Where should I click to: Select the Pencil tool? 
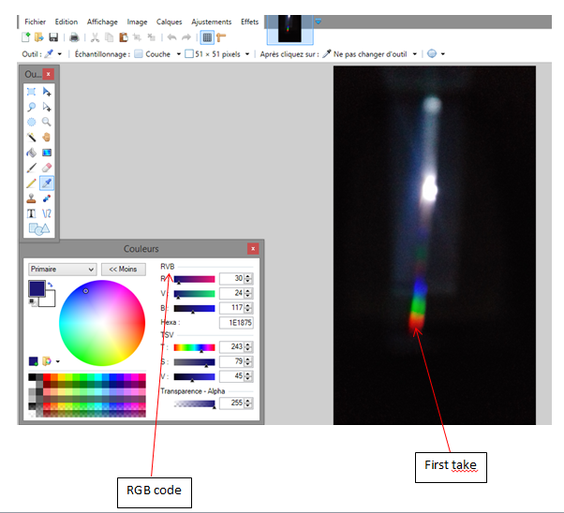coord(31,183)
